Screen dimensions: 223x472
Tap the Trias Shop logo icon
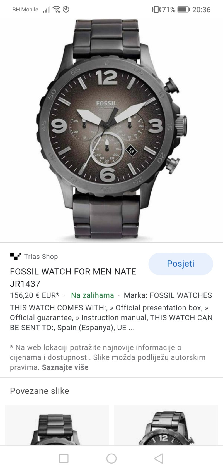15,256
